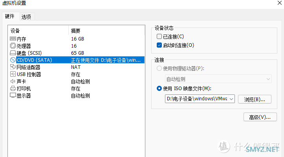
Task: Click the 自动检测 summary of sound card
Action: (x=80, y=81)
